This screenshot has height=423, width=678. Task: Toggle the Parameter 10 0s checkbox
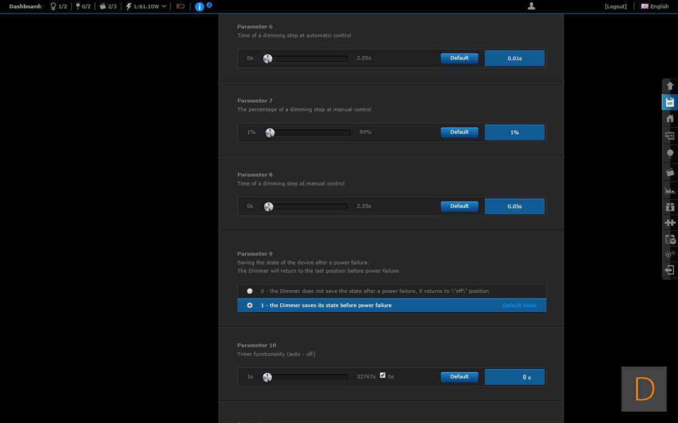[383, 376]
